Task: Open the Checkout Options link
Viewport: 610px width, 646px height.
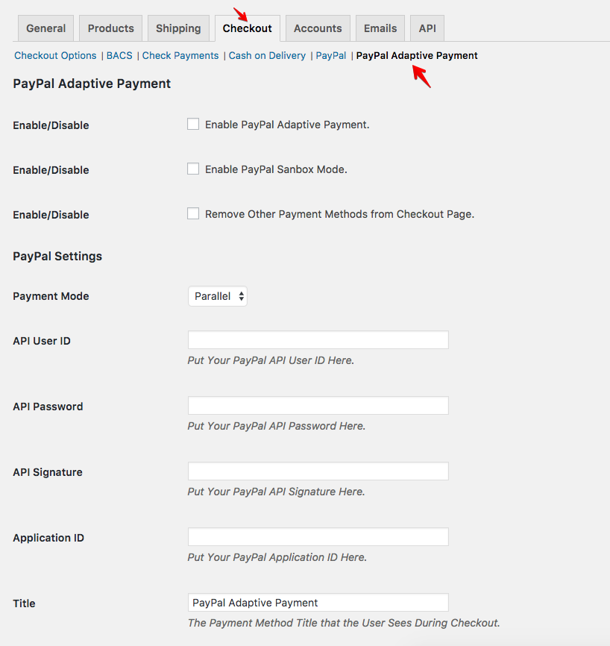Action: point(55,55)
